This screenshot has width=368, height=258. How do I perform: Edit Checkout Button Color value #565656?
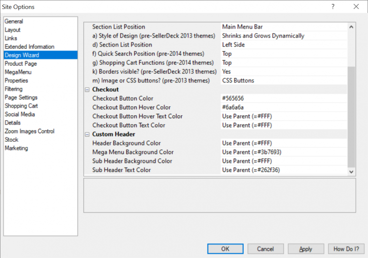(x=283, y=99)
